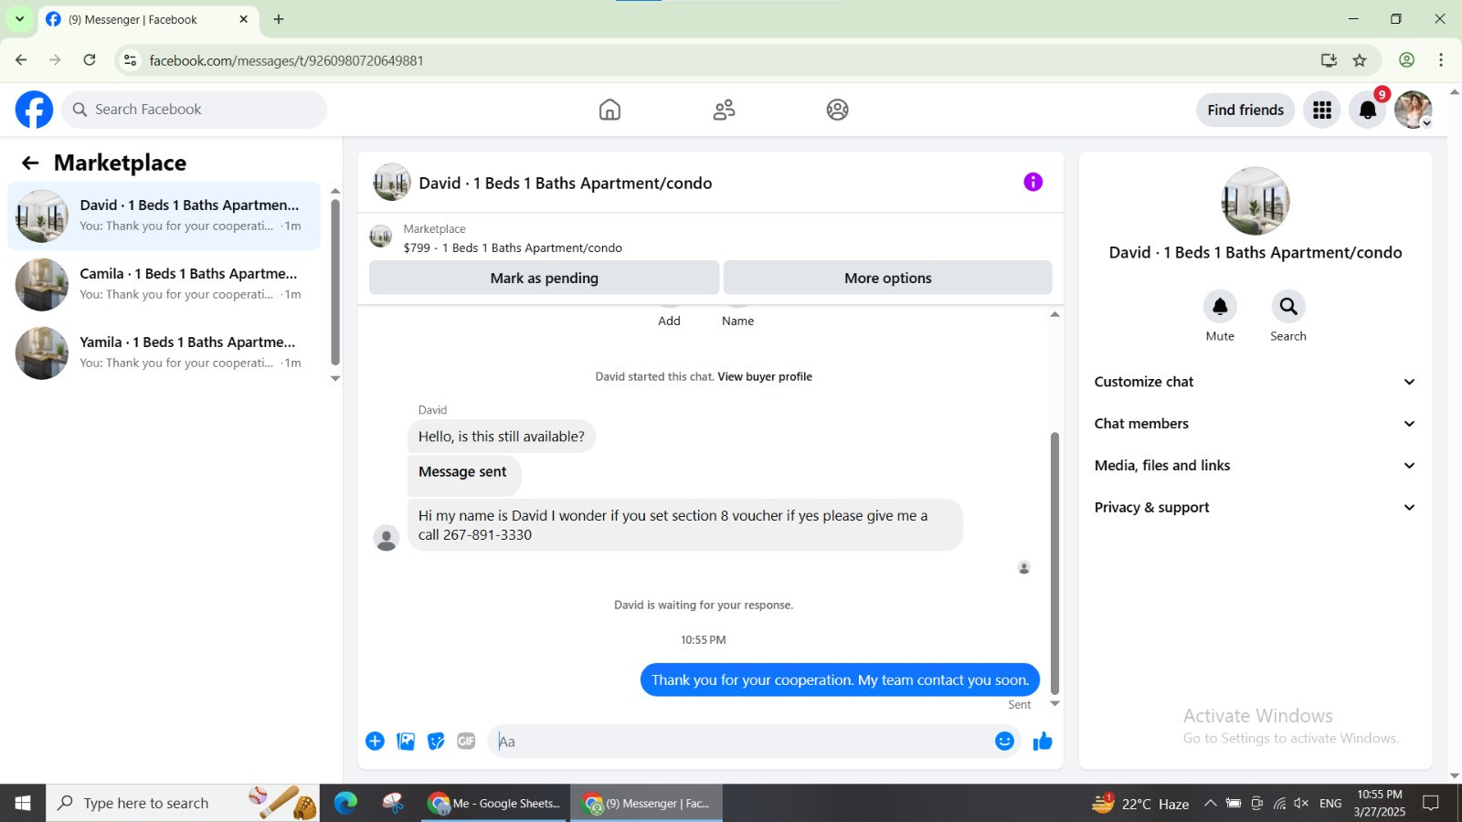Click the Windows taskbar search box
This screenshot has height=822, width=1462.
183,803
